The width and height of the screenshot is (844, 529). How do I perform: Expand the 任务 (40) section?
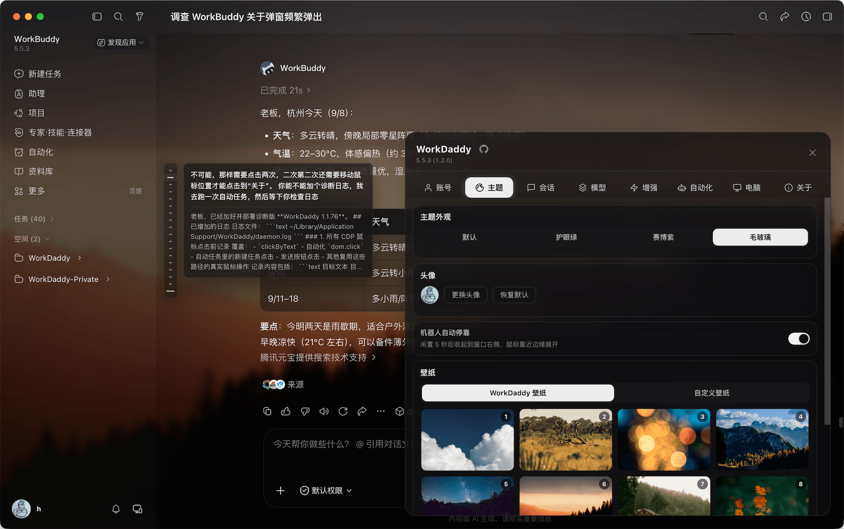[34, 219]
